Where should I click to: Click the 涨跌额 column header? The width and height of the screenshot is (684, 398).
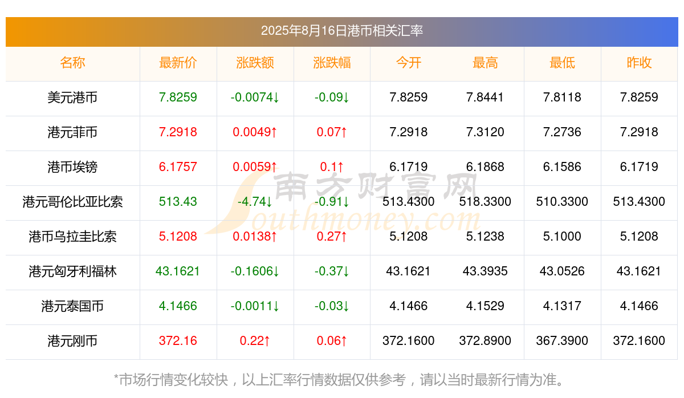255,63
